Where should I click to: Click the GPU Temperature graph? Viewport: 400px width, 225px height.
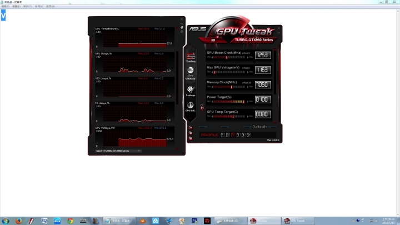pyautogui.click(x=134, y=39)
